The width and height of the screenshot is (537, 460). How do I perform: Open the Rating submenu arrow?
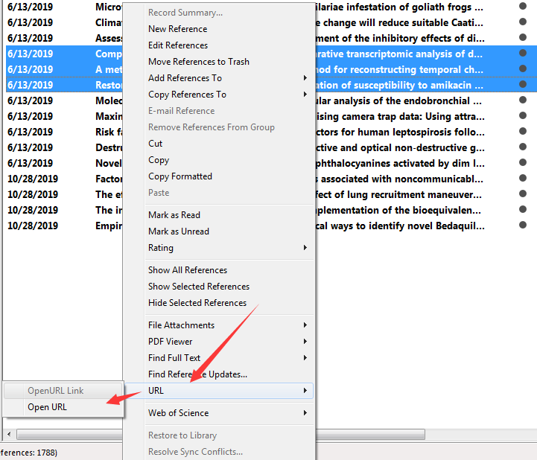tap(305, 248)
